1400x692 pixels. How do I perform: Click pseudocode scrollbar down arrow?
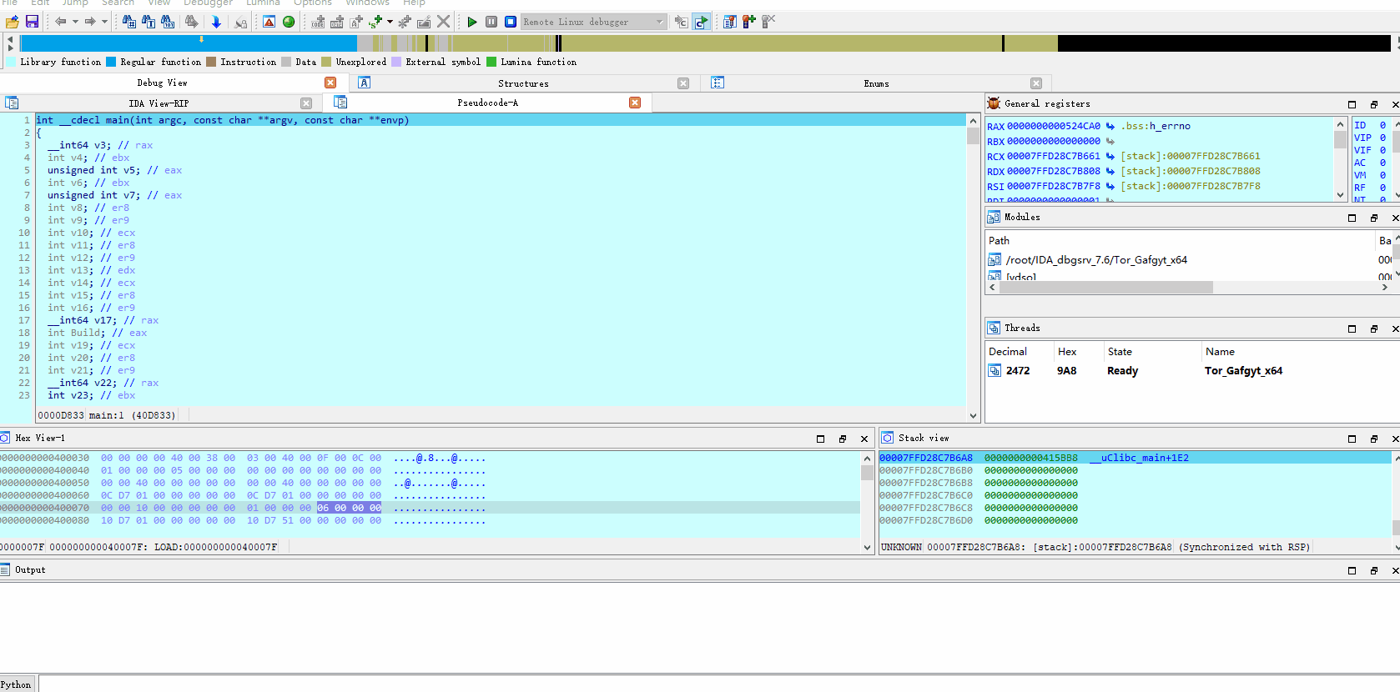[x=973, y=415]
